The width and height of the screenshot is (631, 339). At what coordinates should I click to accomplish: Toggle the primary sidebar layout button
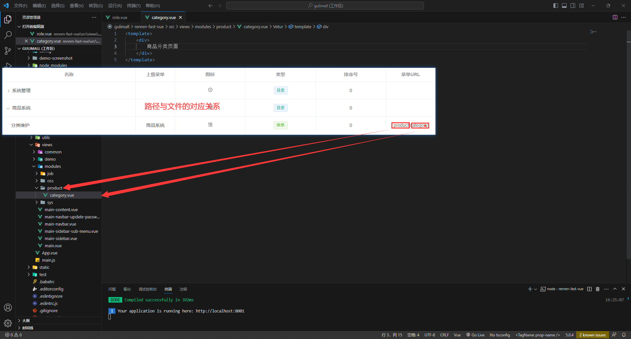556,6
